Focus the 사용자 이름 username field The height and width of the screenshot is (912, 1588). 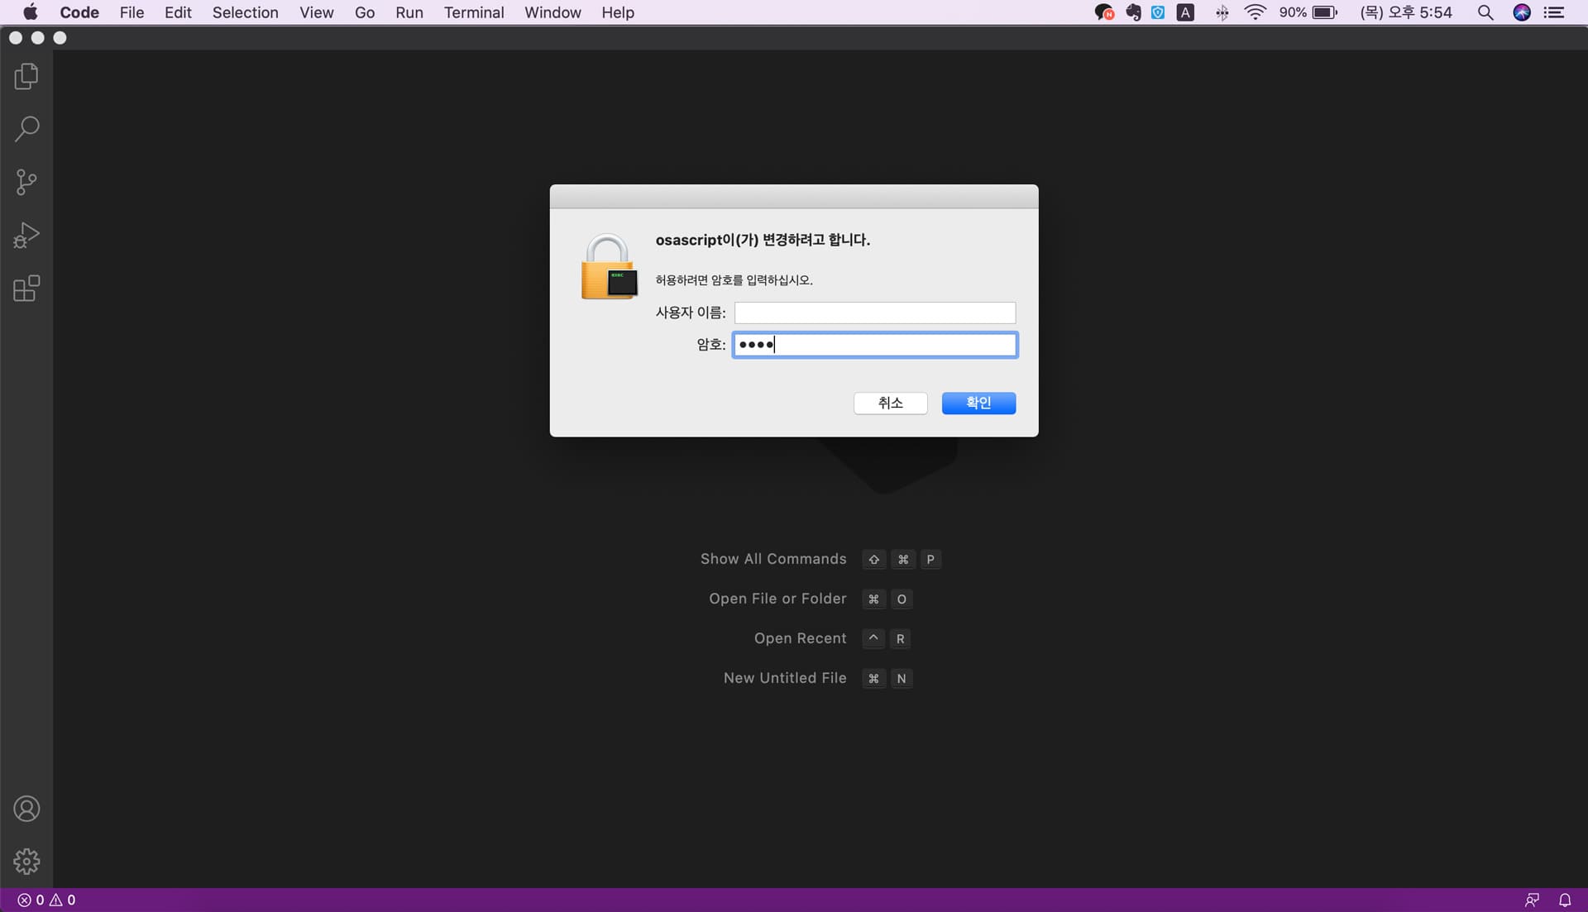pos(874,313)
